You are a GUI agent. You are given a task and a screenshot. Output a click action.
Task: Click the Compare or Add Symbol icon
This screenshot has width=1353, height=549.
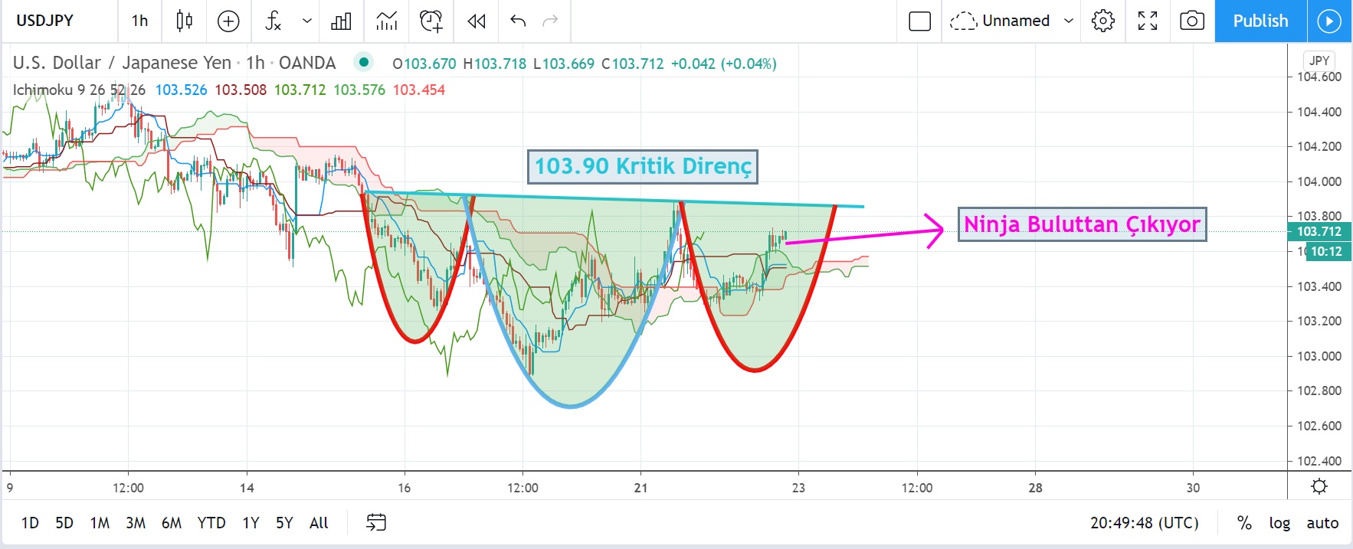[228, 21]
